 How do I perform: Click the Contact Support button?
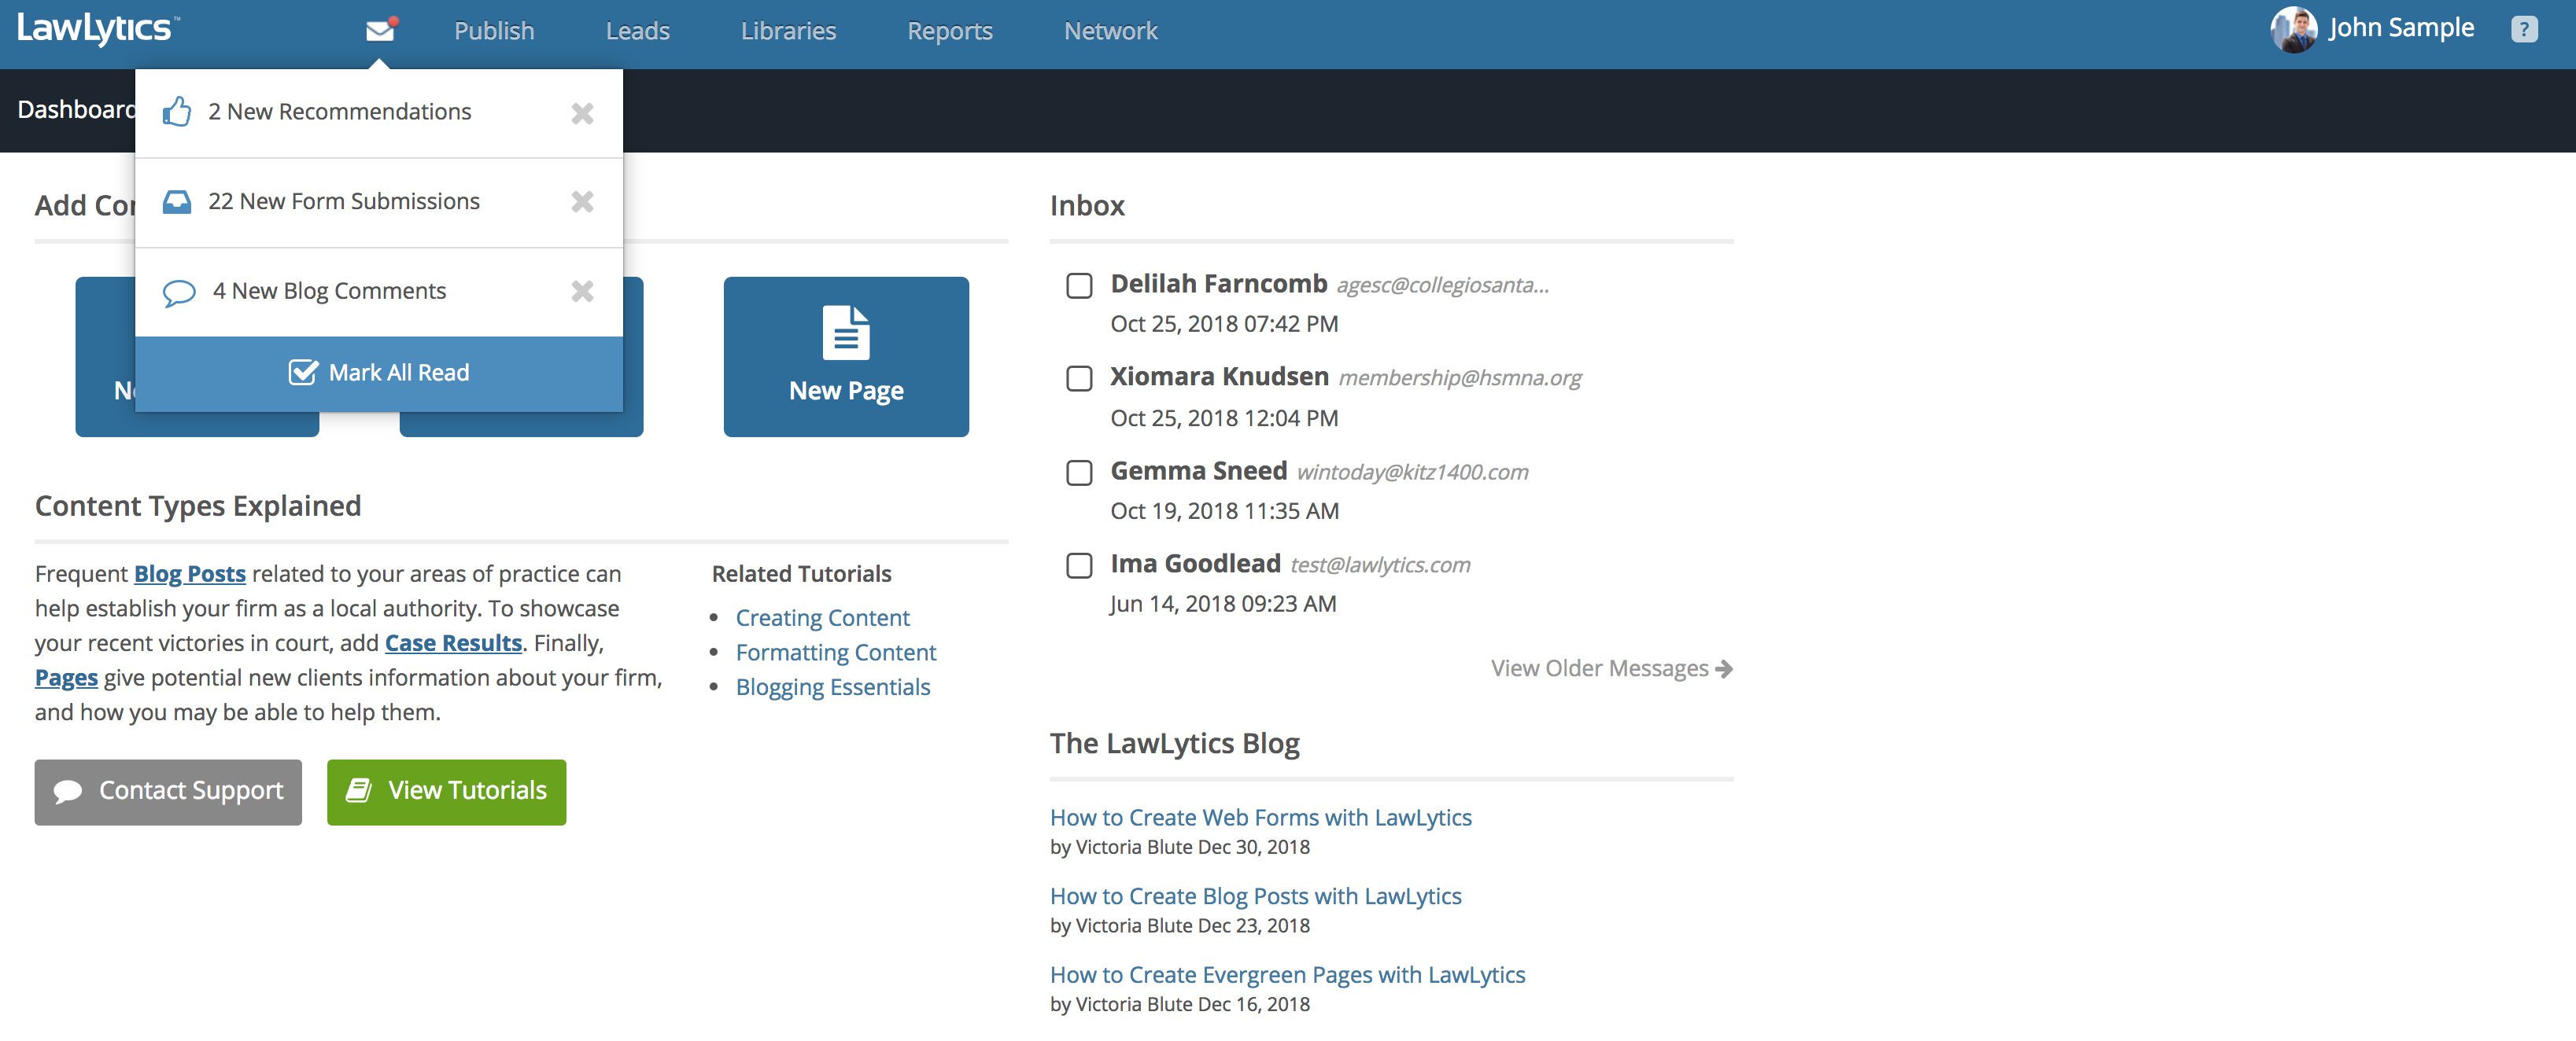[168, 793]
